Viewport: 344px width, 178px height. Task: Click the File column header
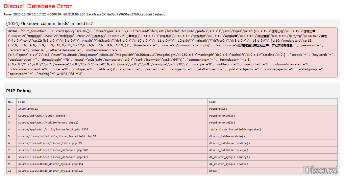(21, 102)
